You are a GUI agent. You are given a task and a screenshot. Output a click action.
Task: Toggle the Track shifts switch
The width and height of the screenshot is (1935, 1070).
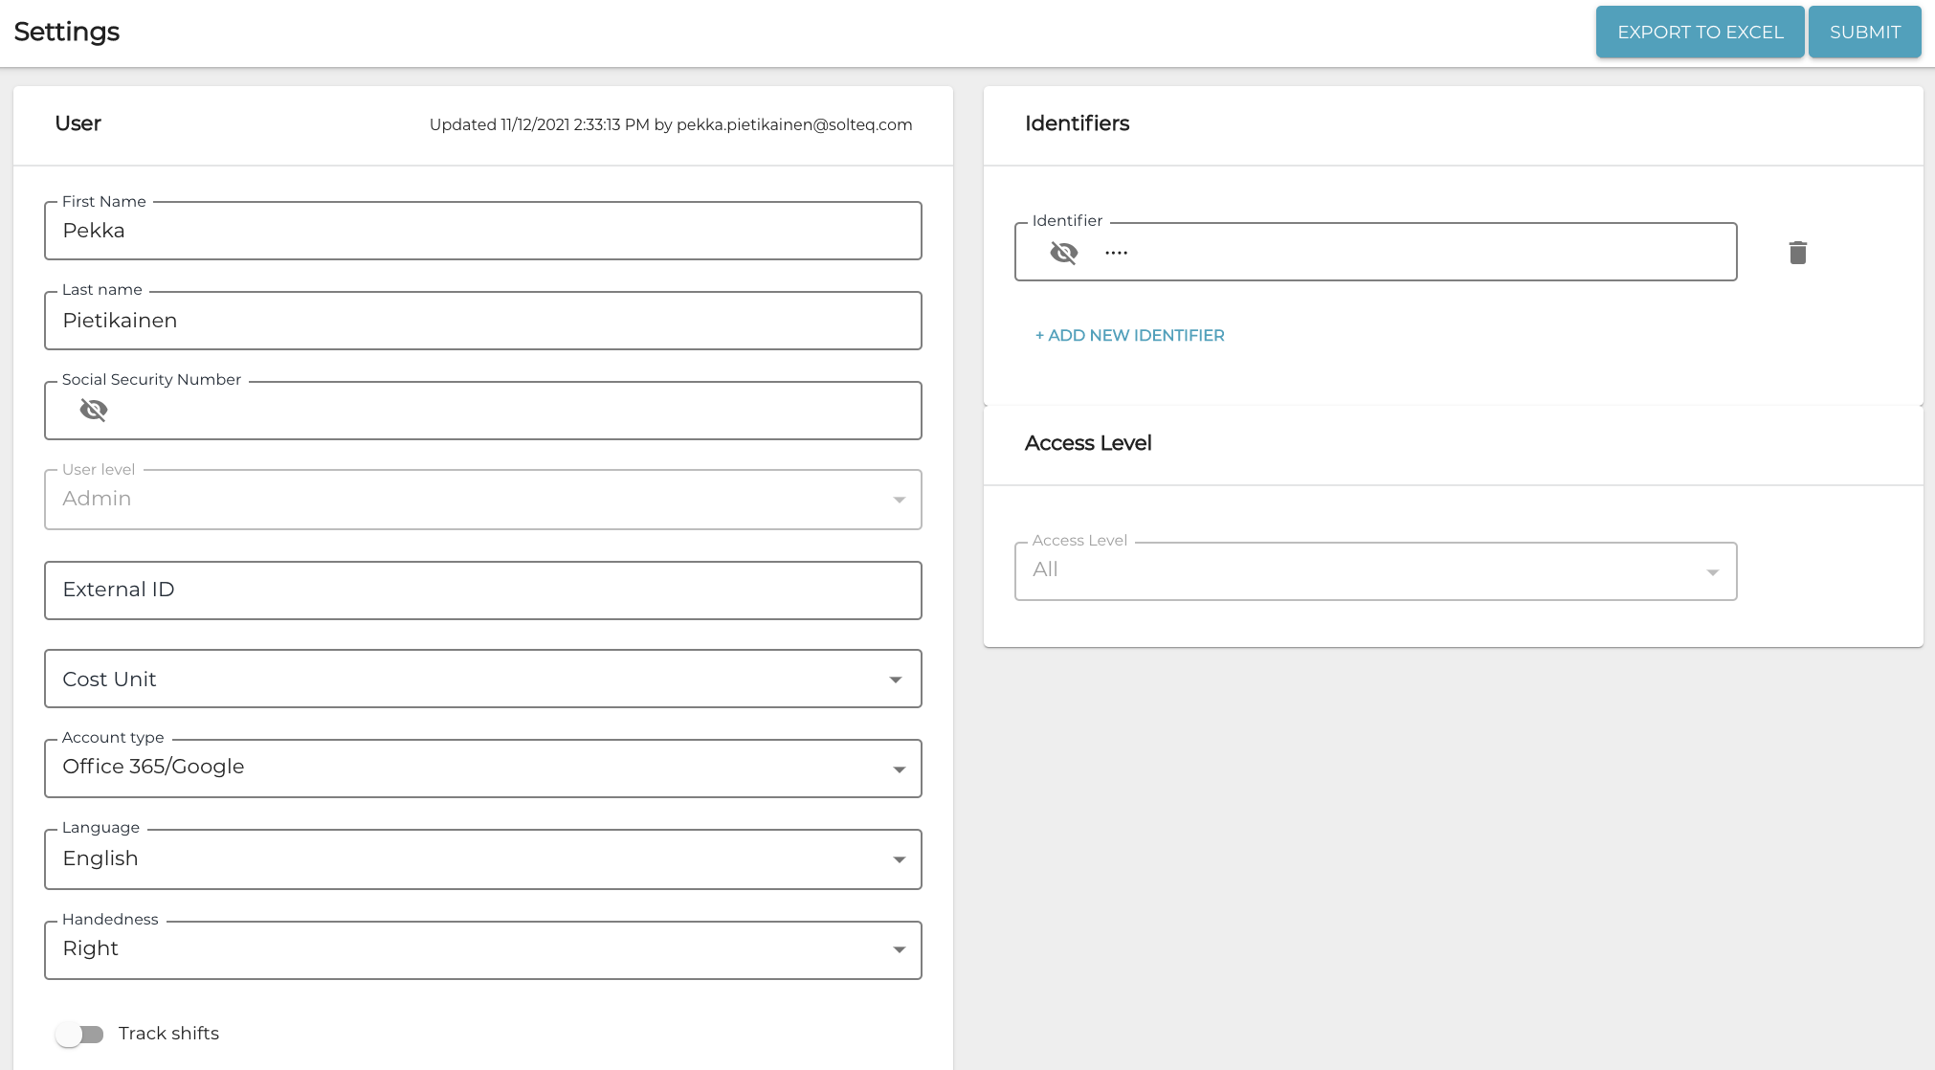(79, 1034)
